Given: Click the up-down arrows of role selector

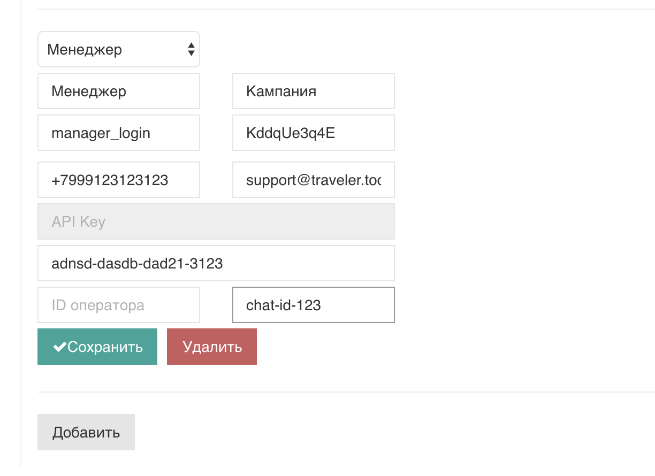Looking at the screenshot, I should click(191, 50).
